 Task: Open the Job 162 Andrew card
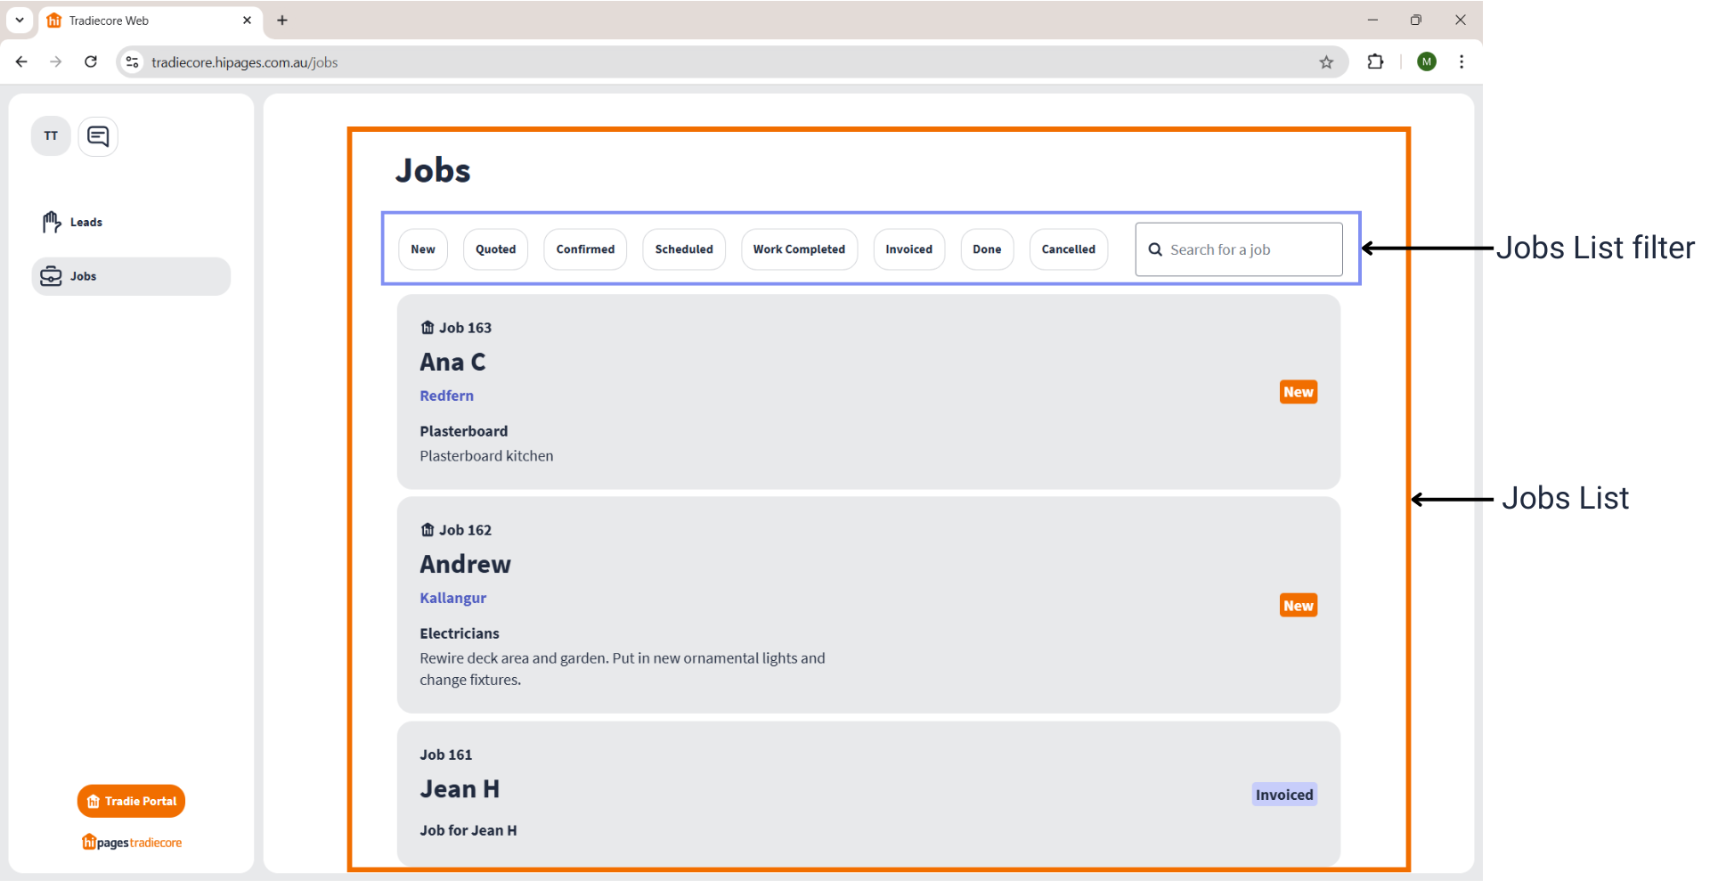[x=868, y=605]
